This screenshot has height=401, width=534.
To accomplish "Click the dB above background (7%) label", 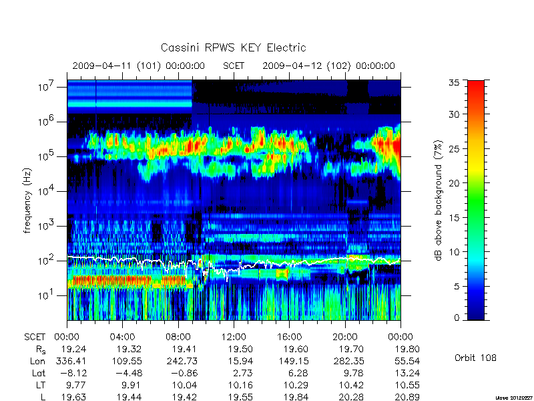I will (439, 200).
